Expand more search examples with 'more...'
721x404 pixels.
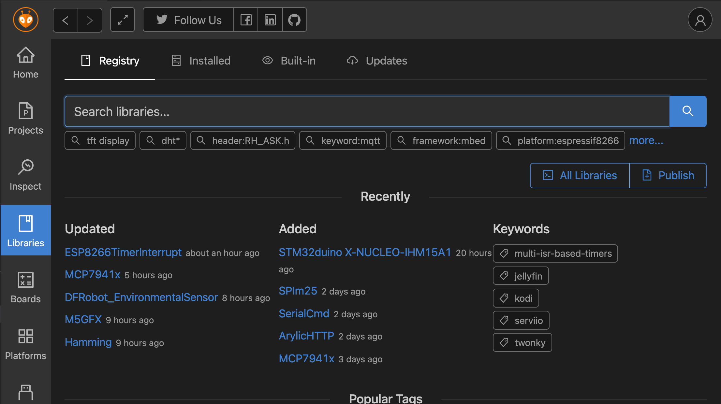tap(646, 140)
